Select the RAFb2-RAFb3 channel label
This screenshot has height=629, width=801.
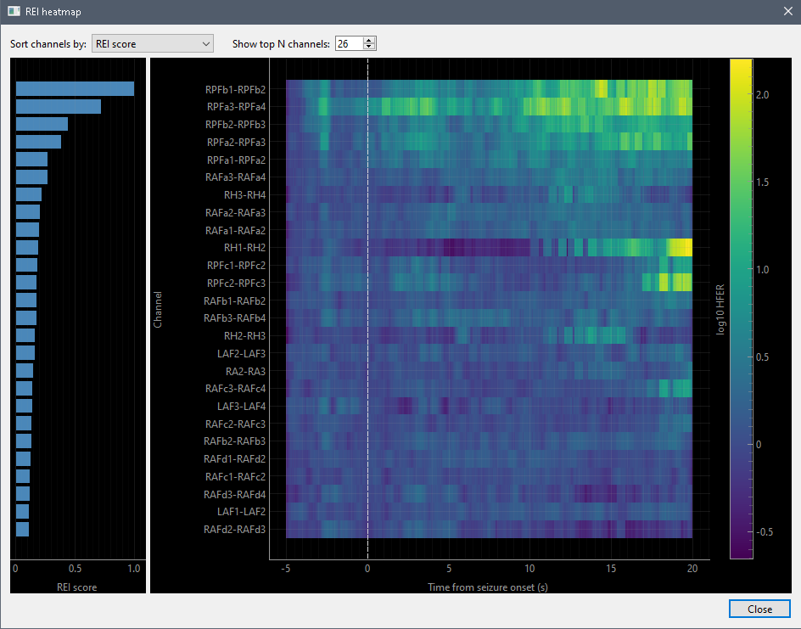pos(234,441)
